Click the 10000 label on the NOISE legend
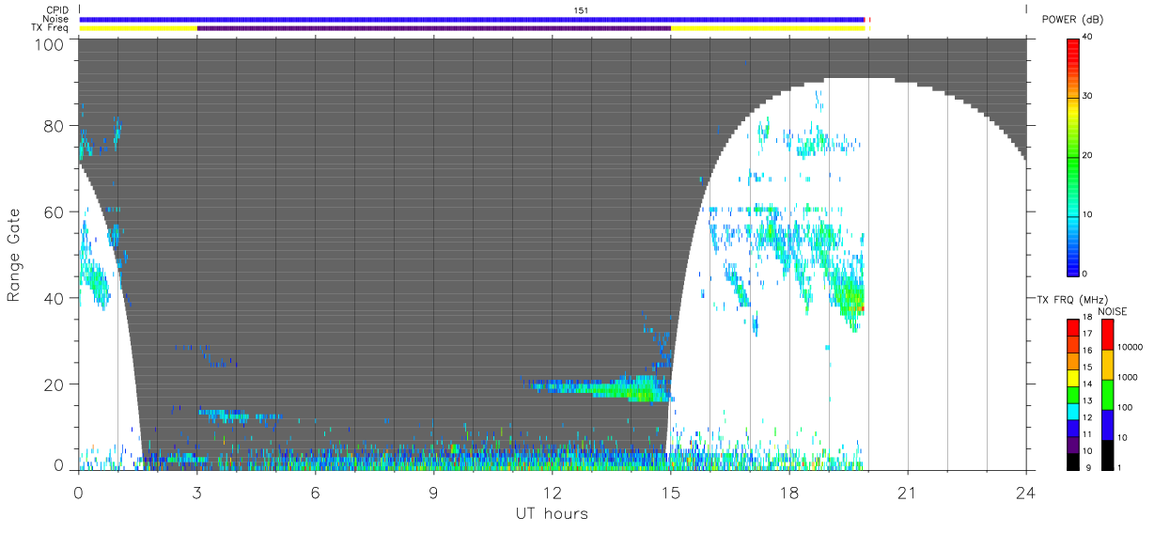The width and height of the screenshot is (1154, 533). pyautogui.click(x=1131, y=347)
